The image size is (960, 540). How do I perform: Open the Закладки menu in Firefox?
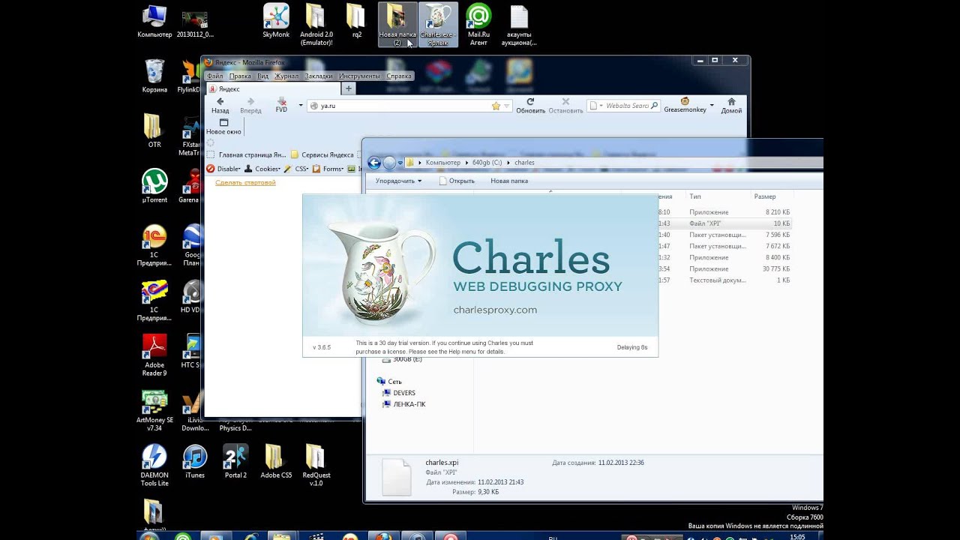319,76
